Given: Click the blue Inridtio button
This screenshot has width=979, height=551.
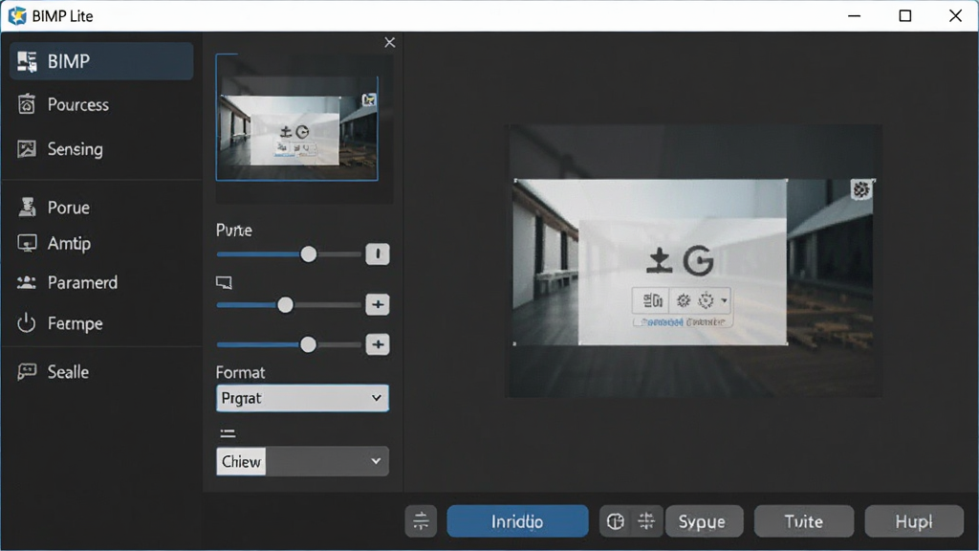Looking at the screenshot, I should [517, 521].
